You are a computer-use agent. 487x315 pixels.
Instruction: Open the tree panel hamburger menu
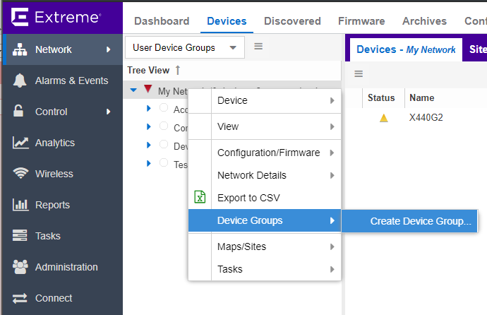(258, 47)
